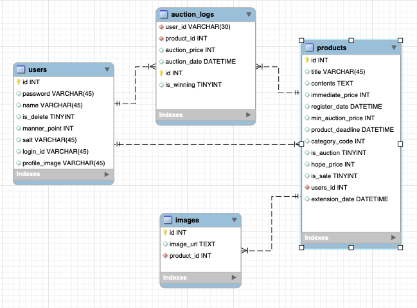417x308 pixels.
Task: Click the red diamond beside images product_id INT
Action: (165, 255)
